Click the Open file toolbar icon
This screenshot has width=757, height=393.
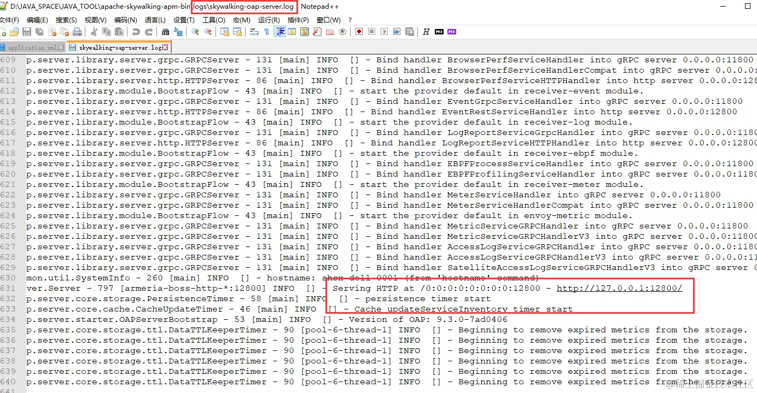click(x=14, y=32)
